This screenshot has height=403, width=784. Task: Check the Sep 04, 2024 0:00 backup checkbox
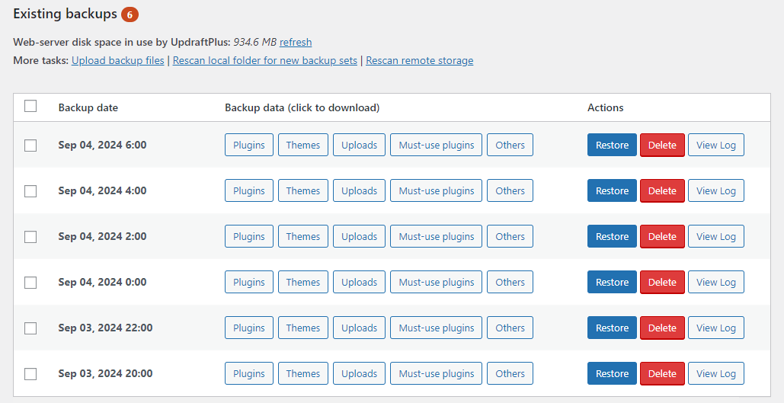pos(30,283)
